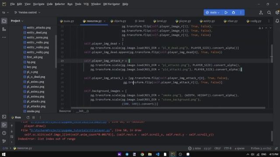Start debugging with the bug icon
The image size is (280, 157).
(x=233, y=13)
